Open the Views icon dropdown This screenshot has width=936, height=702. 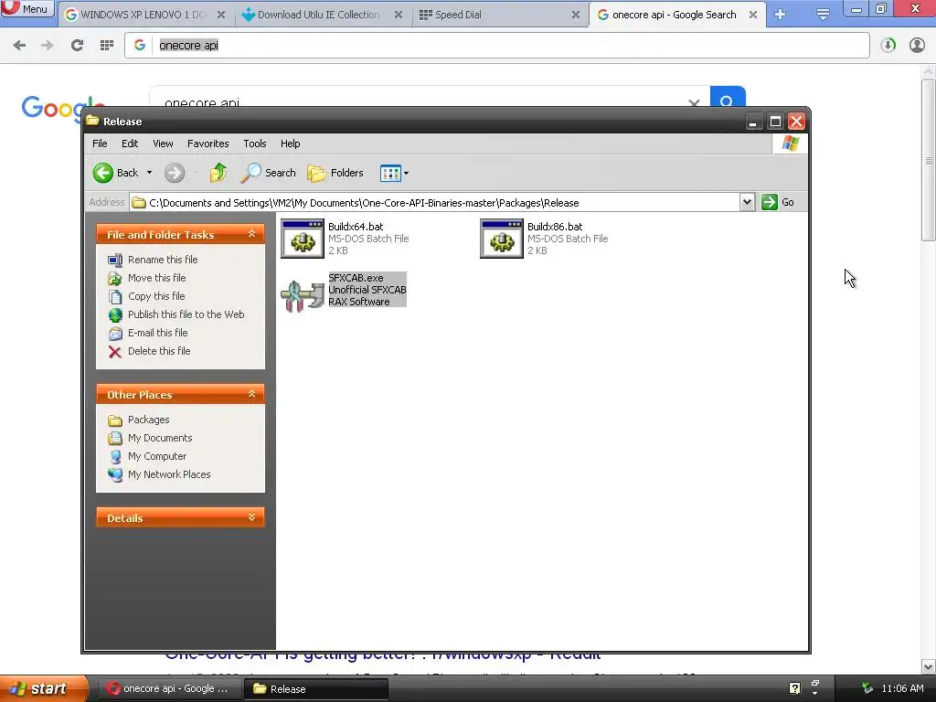point(394,173)
